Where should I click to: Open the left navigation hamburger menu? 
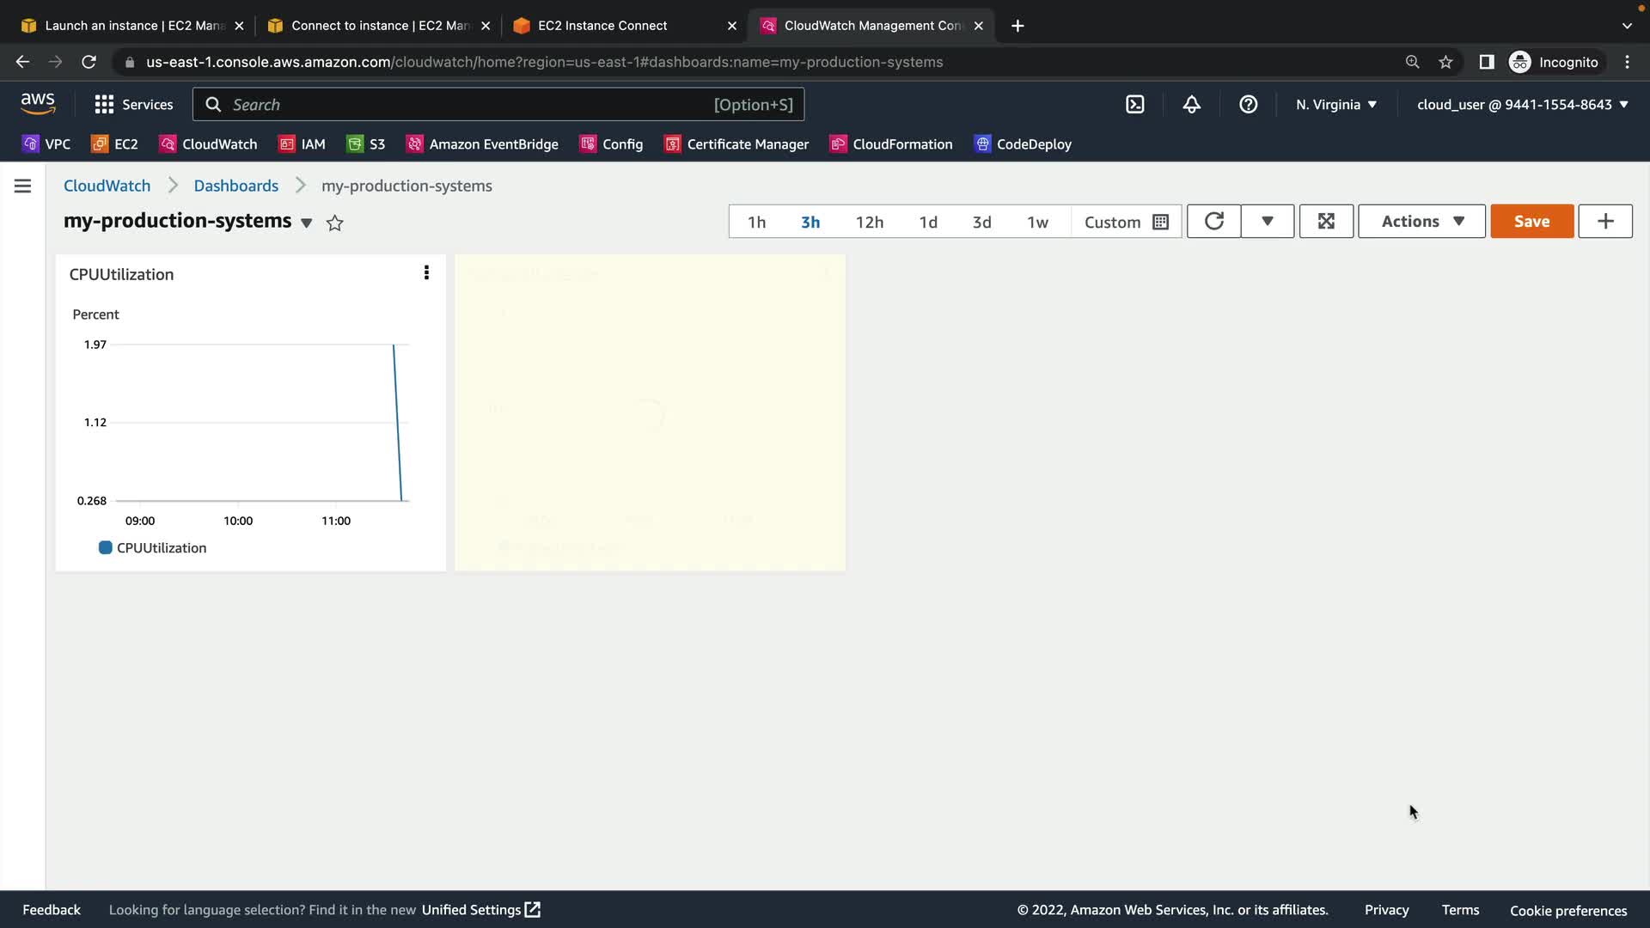[x=23, y=186]
